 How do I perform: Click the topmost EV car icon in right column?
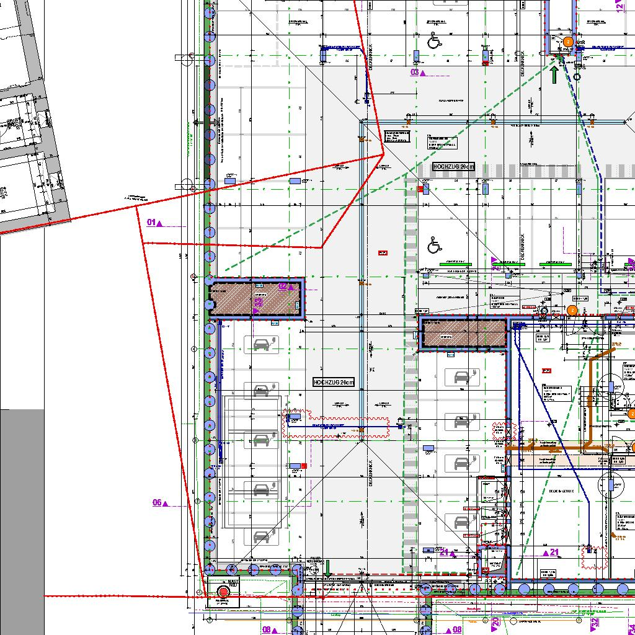461,376
